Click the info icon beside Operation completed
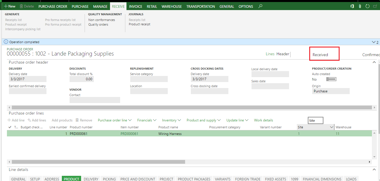This screenshot has height=181, width=380. (x=6, y=42)
